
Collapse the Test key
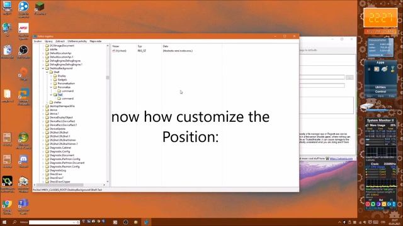(x=51, y=95)
